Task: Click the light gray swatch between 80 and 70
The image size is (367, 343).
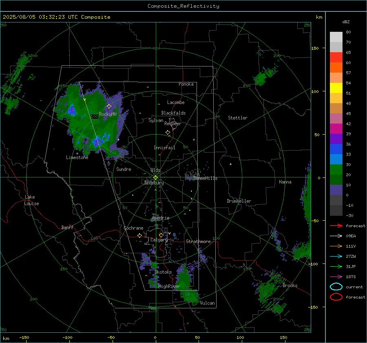Action: tap(336, 37)
